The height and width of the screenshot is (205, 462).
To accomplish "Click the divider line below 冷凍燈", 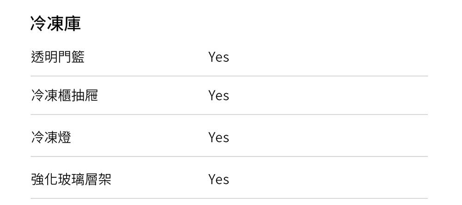I will [229, 157].
